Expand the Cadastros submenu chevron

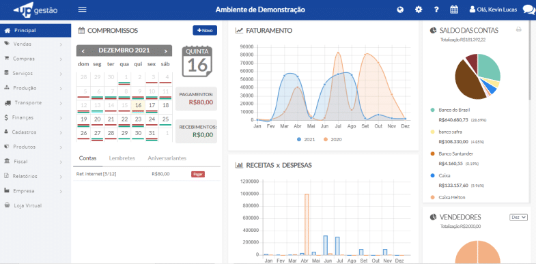[x=61, y=132]
